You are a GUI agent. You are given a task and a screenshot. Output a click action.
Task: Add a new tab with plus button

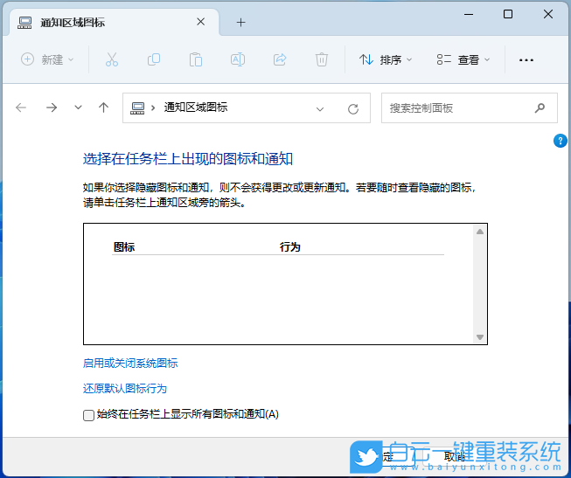240,23
